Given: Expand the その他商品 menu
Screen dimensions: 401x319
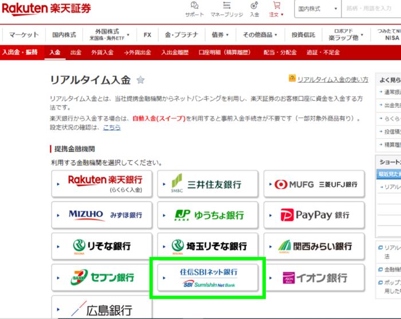Looking at the screenshot, I should 260,34.
